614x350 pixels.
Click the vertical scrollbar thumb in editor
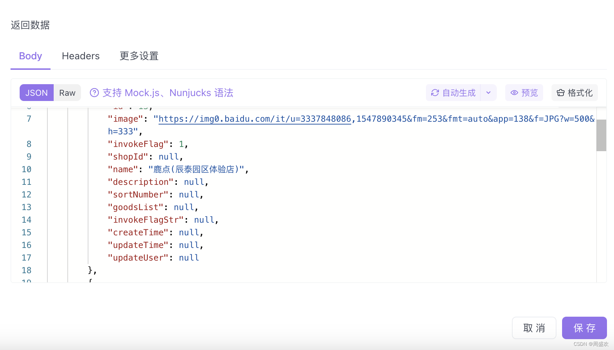[601, 135]
